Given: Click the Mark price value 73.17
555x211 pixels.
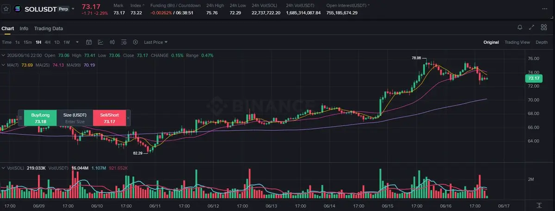Looking at the screenshot, I should [x=119, y=12].
